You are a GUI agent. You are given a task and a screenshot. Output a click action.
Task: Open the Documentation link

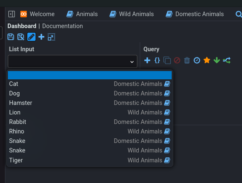(x=62, y=26)
